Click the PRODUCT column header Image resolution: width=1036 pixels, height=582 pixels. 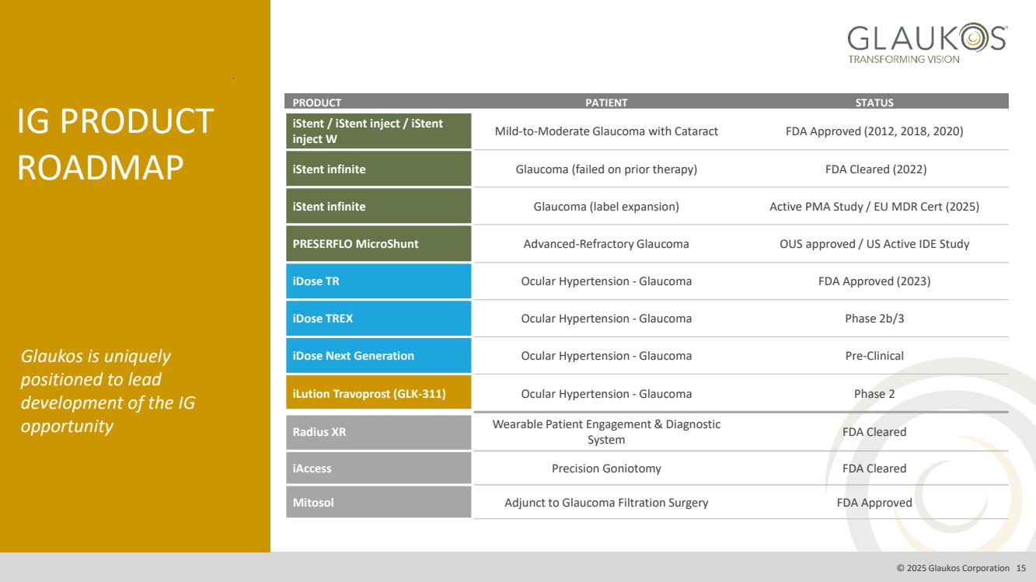[x=317, y=103]
